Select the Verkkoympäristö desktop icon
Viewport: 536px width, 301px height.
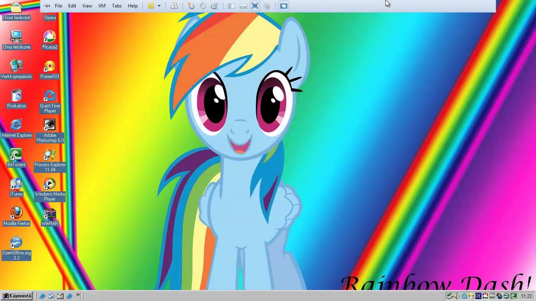pyautogui.click(x=16, y=70)
